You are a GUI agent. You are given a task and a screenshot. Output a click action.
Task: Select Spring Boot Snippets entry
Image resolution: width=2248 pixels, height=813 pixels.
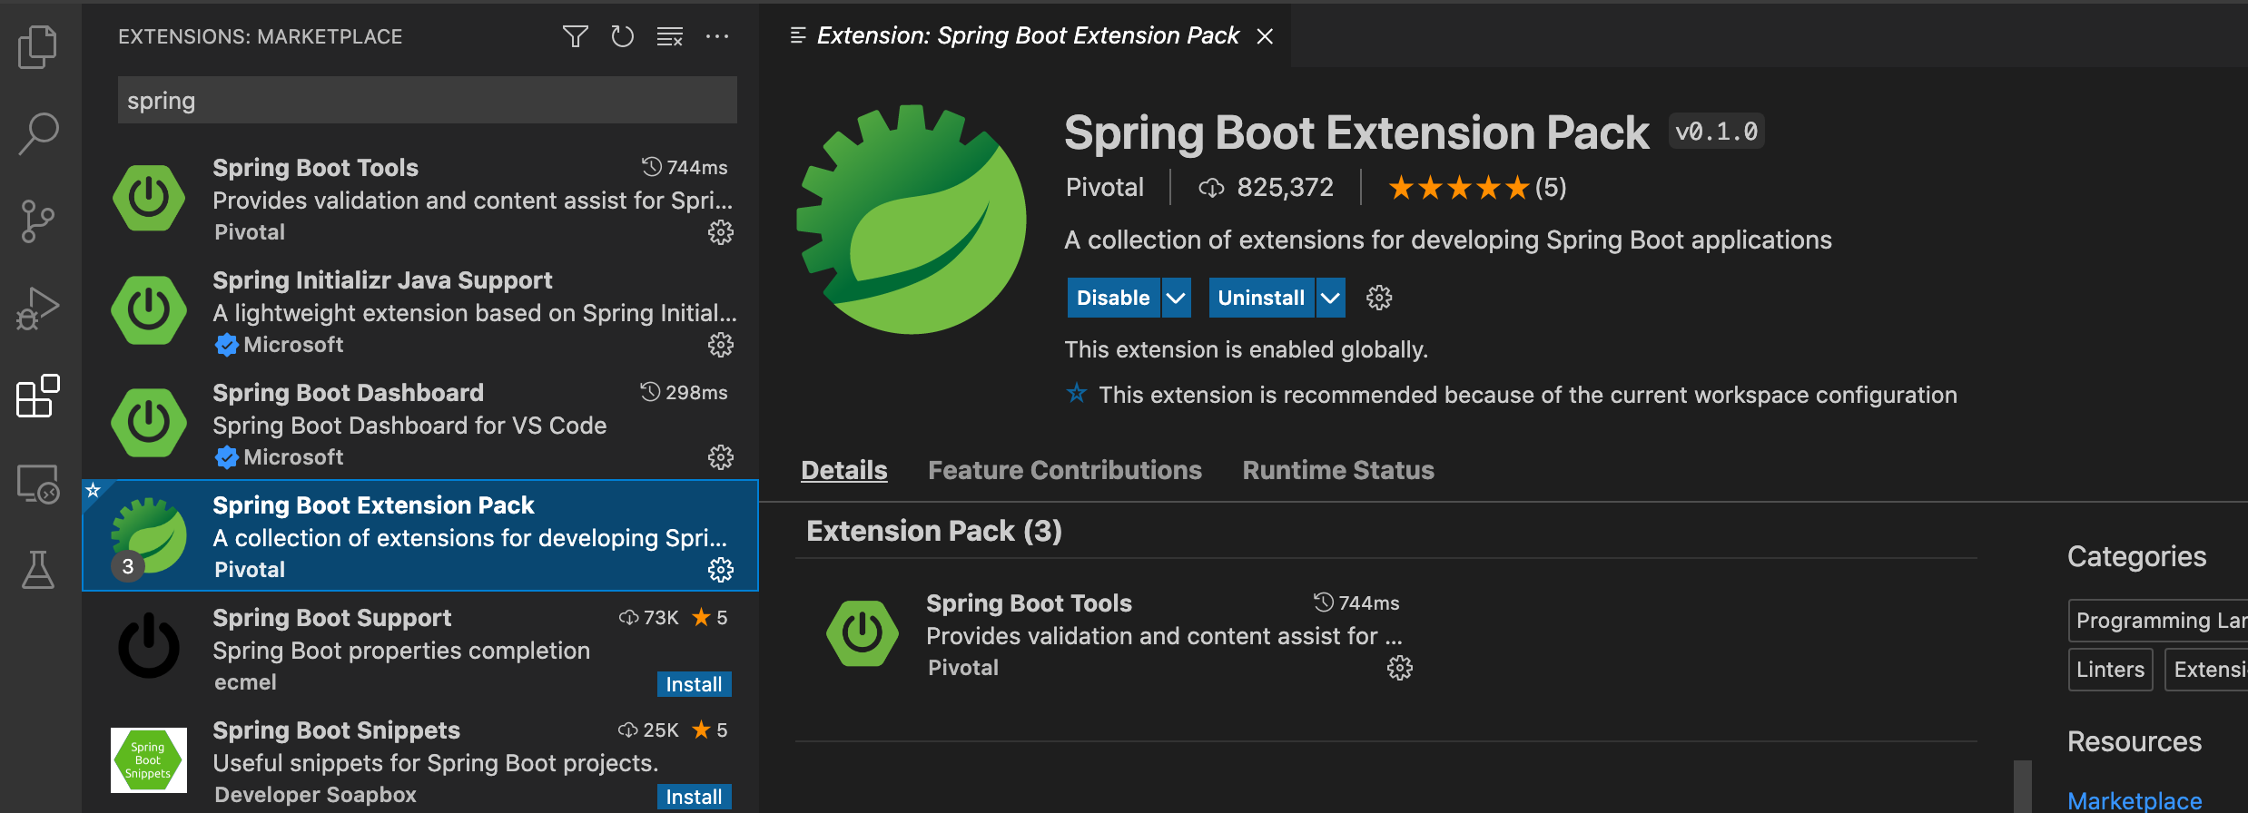click(420, 760)
